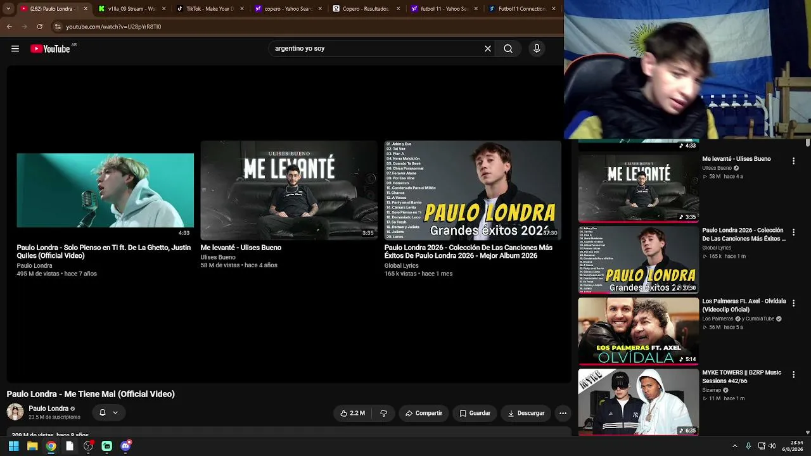
Task: Switch to the futbol 11 - Yahoo Search tab
Action: point(445,9)
